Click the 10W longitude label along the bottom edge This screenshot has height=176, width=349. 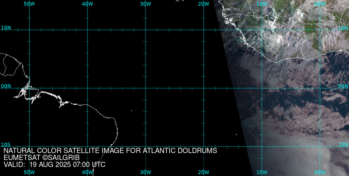click(x=262, y=173)
